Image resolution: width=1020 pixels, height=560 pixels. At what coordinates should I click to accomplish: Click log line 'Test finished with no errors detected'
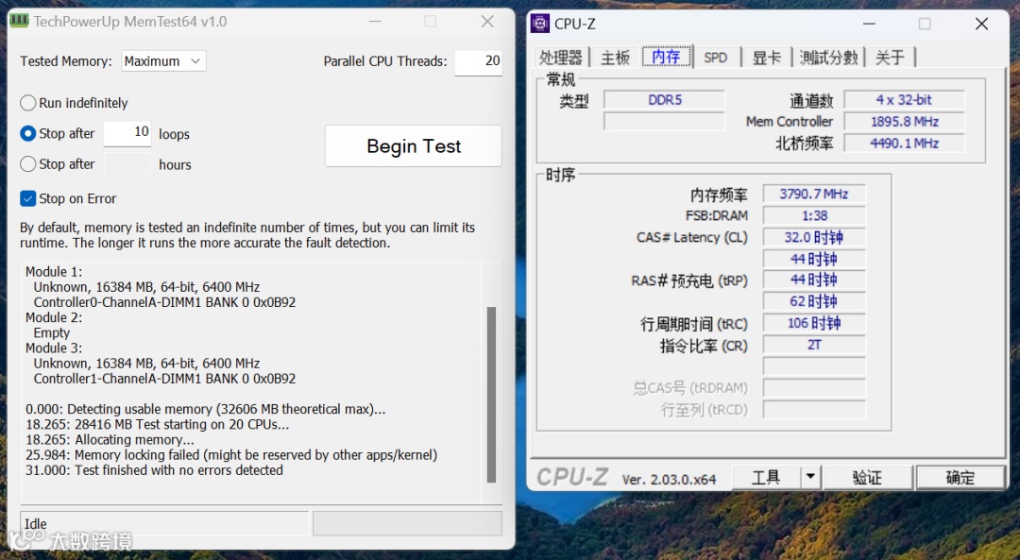154,470
